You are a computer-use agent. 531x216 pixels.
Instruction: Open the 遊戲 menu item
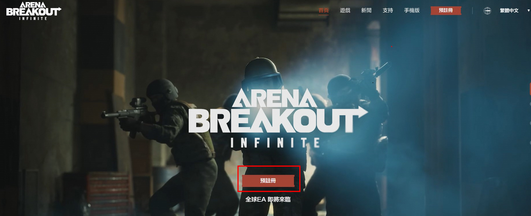[x=345, y=10]
